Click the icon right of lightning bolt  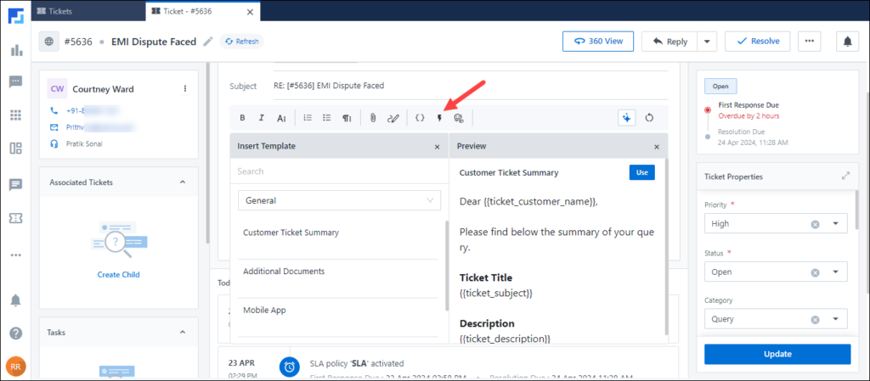pyautogui.click(x=458, y=117)
